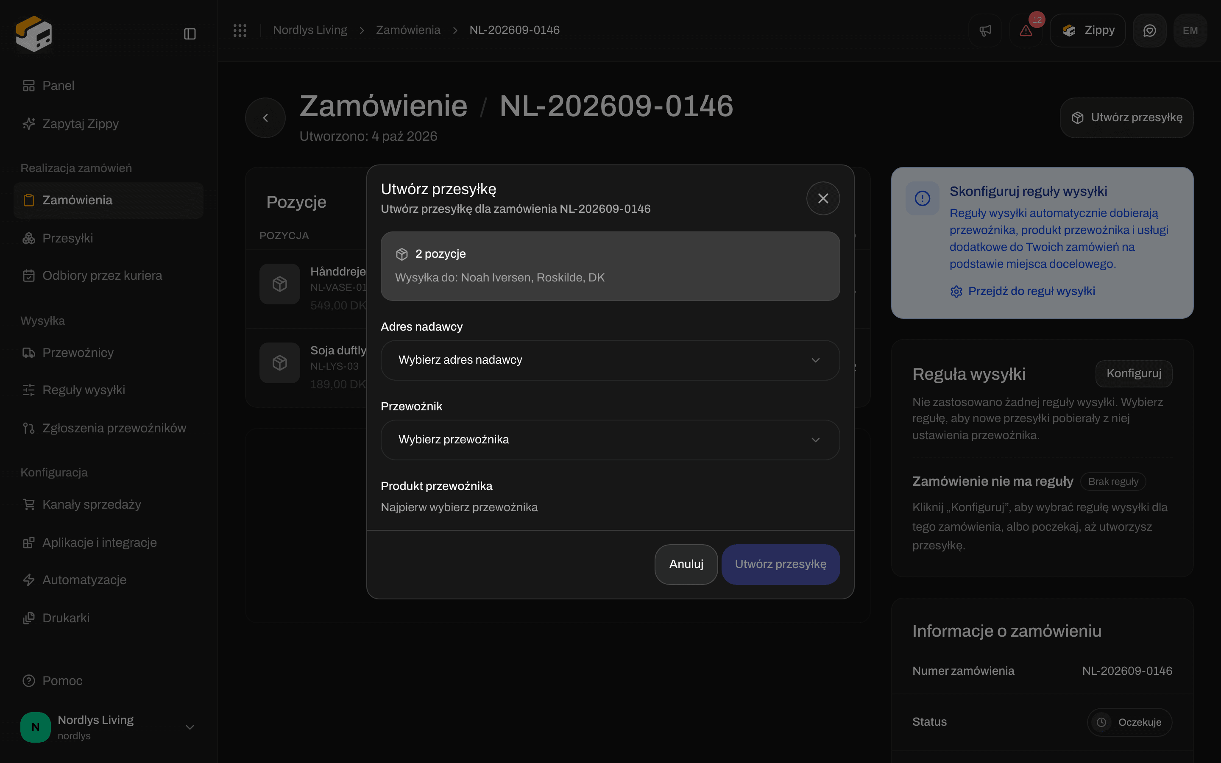Open Automatyzacje in the sidebar
This screenshot has height=763, width=1221.
coord(109,580)
